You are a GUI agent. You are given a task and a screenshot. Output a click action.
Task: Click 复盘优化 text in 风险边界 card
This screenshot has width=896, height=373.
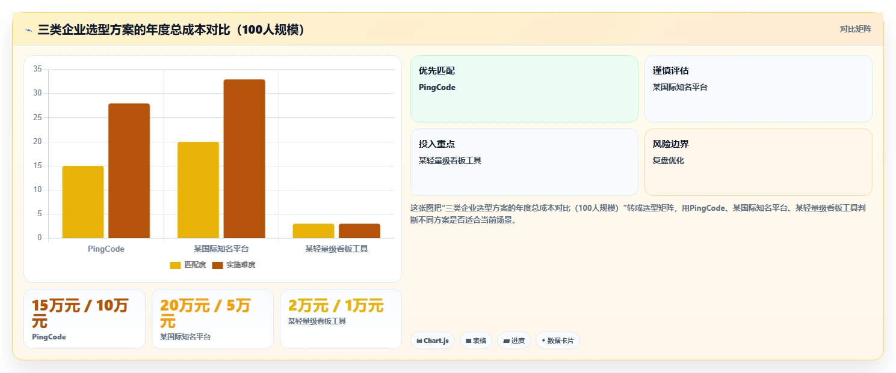point(668,160)
